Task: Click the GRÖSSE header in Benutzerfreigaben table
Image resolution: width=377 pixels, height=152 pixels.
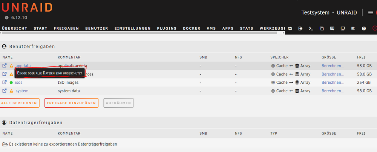Action: 329,57
